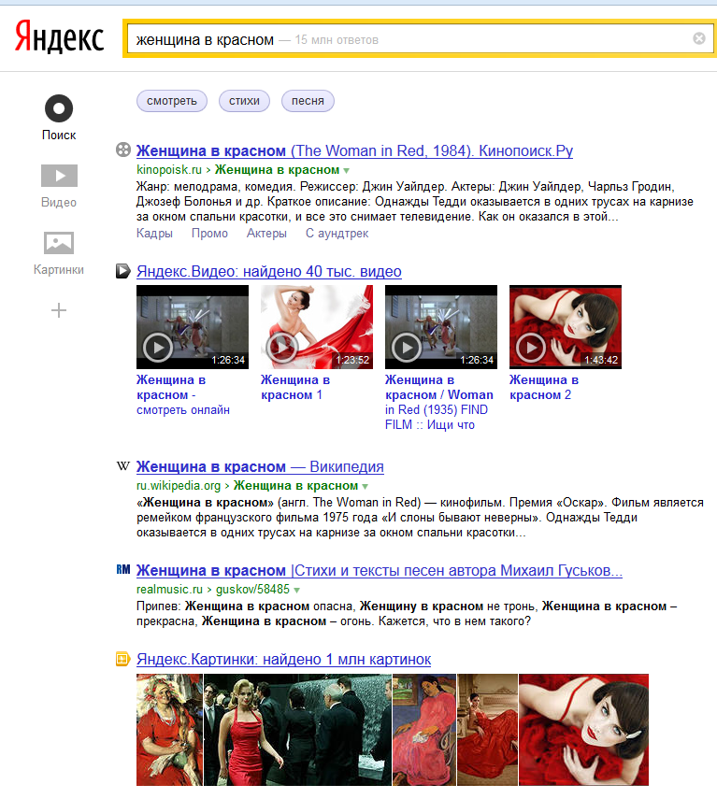Open the 'Актеры' sitelink
Screen dimensions: 717x799
(x=266, y=234)
